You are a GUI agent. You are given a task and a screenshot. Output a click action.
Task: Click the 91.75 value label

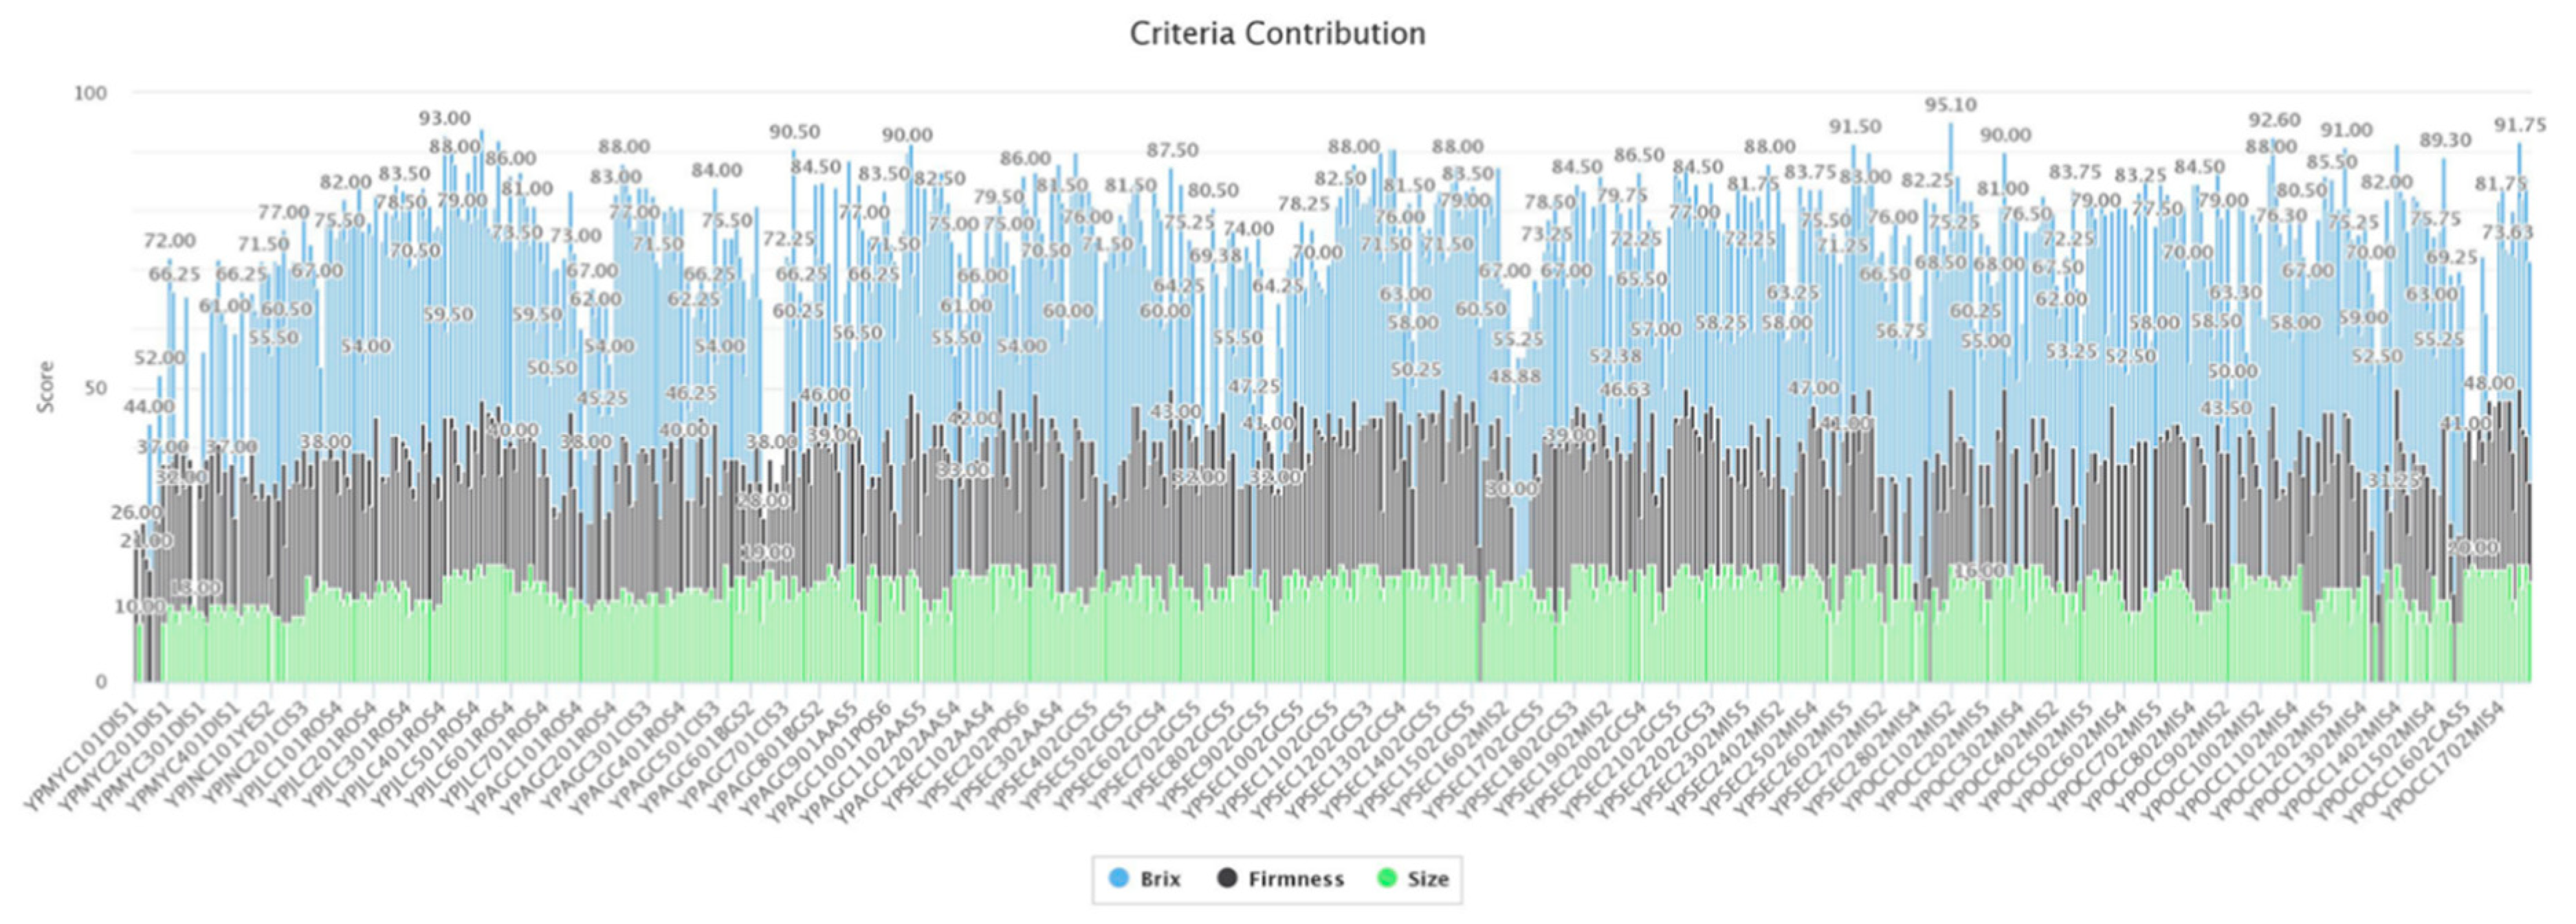(x=2520, y=125)
